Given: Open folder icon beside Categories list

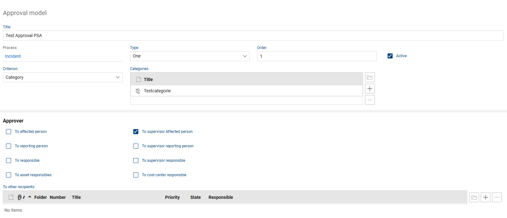Looking at the screenshot, I should (x=370, y=77).
